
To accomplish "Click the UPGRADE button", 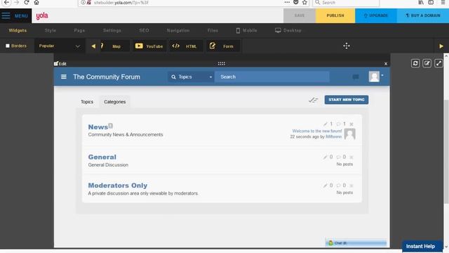I will coord(376,15).
